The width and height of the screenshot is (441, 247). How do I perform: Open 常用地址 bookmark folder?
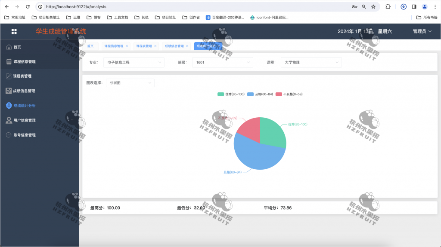point(15,18)
